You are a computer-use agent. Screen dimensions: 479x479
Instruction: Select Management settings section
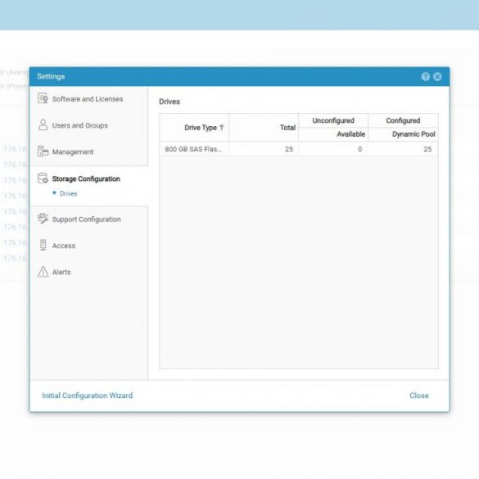[x=73, y=151]
